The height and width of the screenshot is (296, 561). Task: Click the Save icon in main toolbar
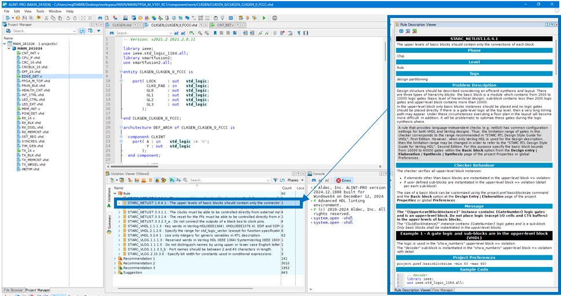[x=24, y=18]
